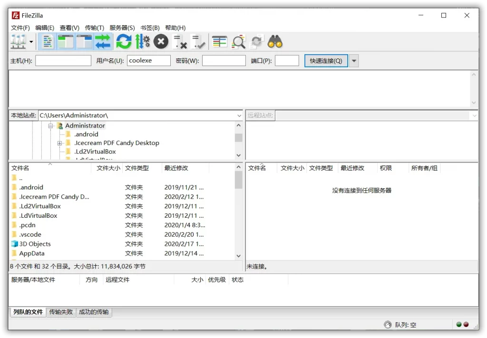Open 查看(V) menu
Viewport: 487px width, 338px height.
pyautogui.click(x=69, y=28)
